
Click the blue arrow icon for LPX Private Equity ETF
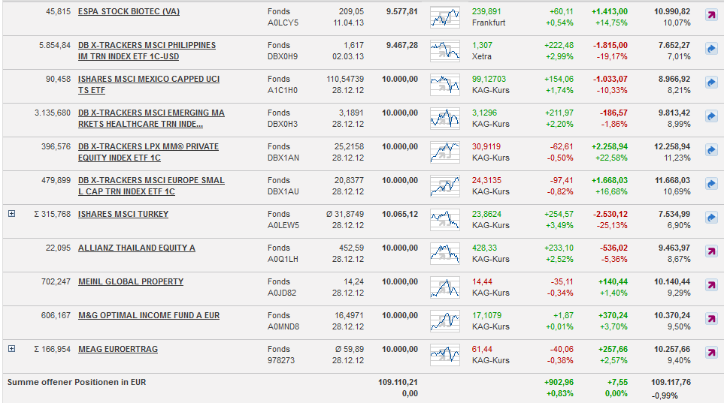pyautogui.click(x=711, y=150)
